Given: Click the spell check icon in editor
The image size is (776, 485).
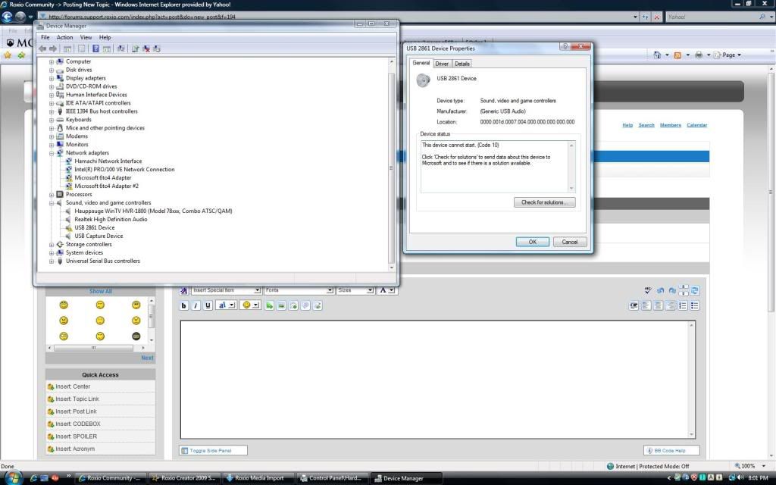Looking at the screenshot, I should click(648, 290).
